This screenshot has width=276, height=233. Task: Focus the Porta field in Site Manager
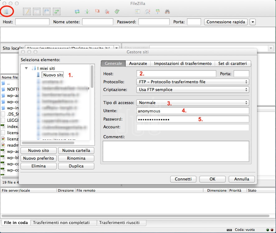(x=241, y=74)
